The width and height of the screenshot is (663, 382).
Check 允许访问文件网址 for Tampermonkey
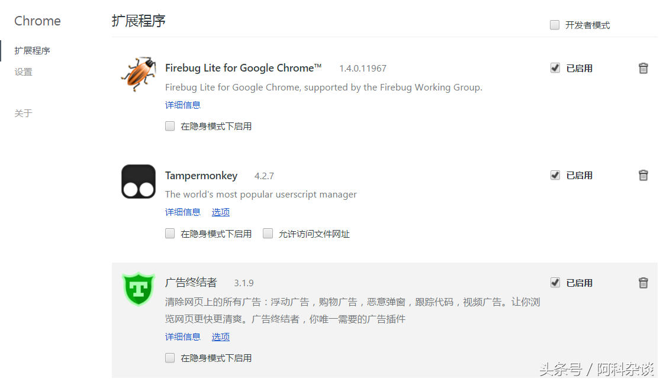pyautogui.click(x=268, y=234)
